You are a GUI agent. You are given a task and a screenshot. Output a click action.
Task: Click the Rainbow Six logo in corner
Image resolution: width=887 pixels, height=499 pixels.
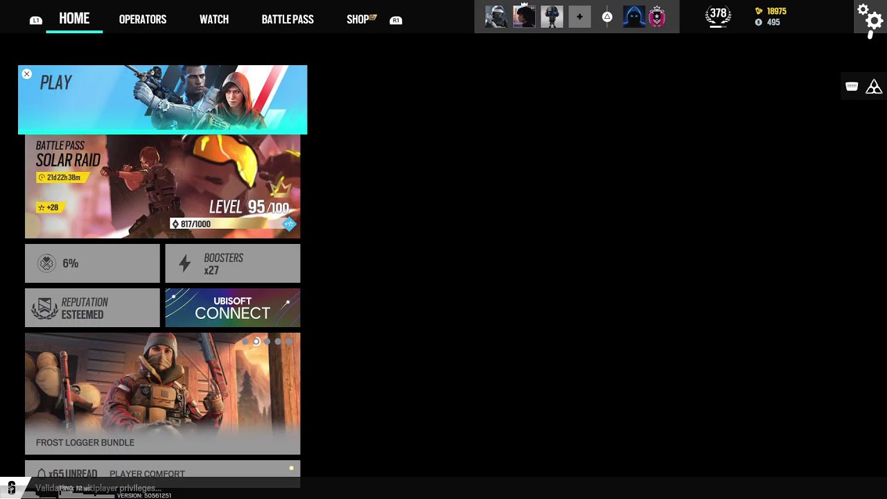point(11,488)
